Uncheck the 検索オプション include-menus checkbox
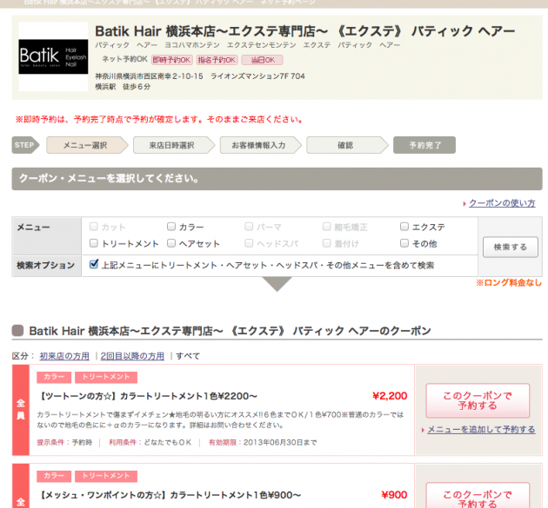Viewport: 548px width, 508px height. [94, 264]
